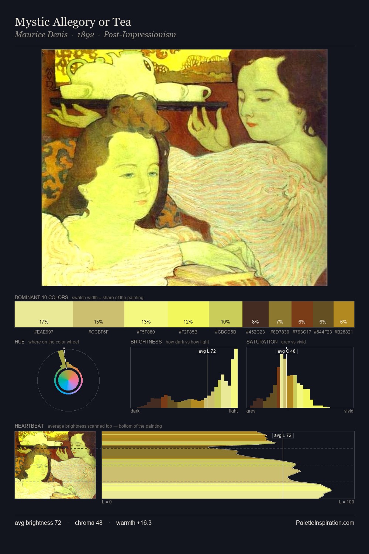Click the 'vivid' axis label under saturation
Image resolution: width=369 pixels, height=554 pixels.
tap(349, 411)
